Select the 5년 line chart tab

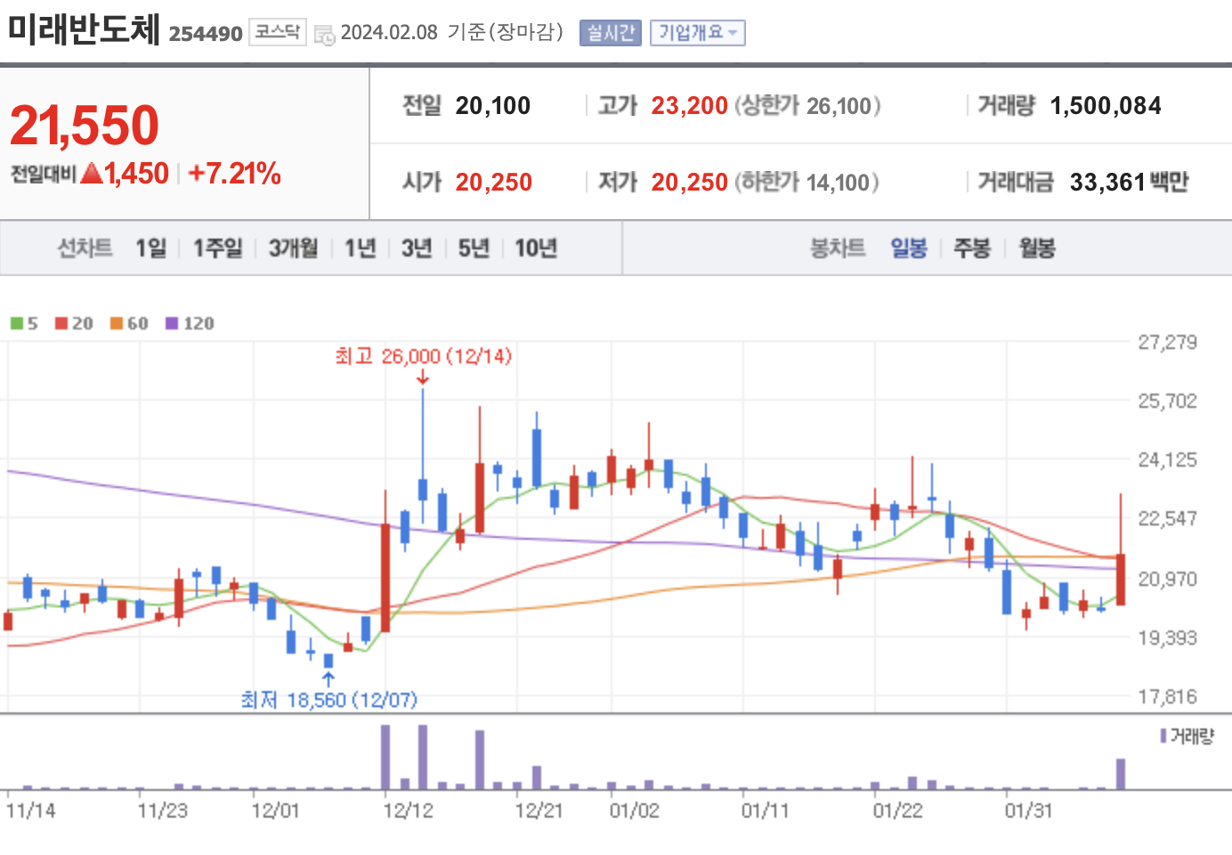pyautogui.click(x=474, y=248)
